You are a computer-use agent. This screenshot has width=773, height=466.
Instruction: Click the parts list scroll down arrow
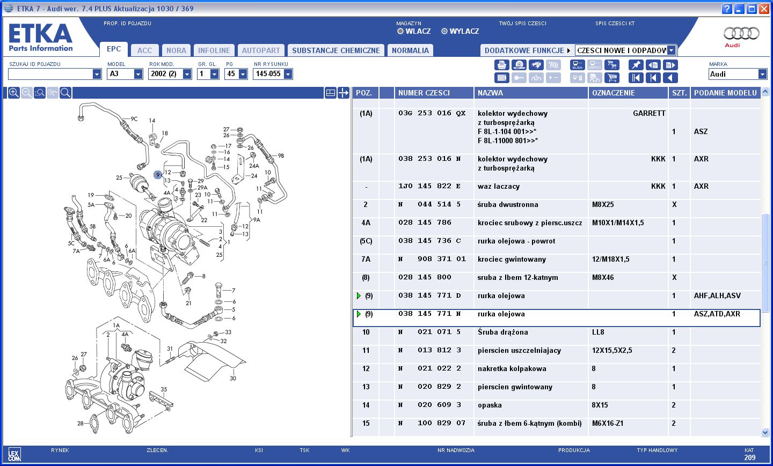tap(765, 432)
